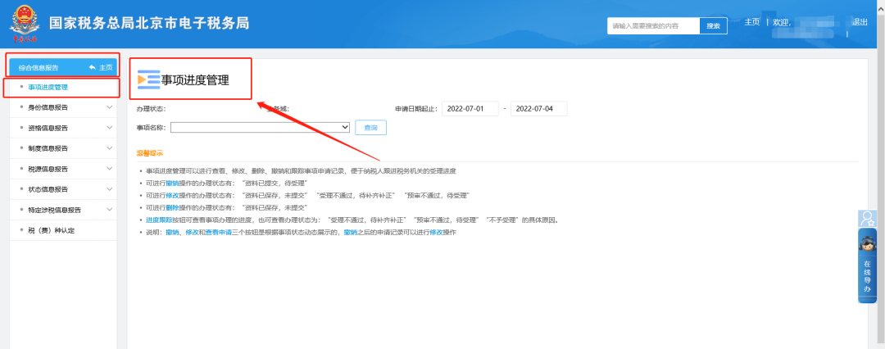Expand the 资格信息报告 sidebar section

[x=109, y=128]
